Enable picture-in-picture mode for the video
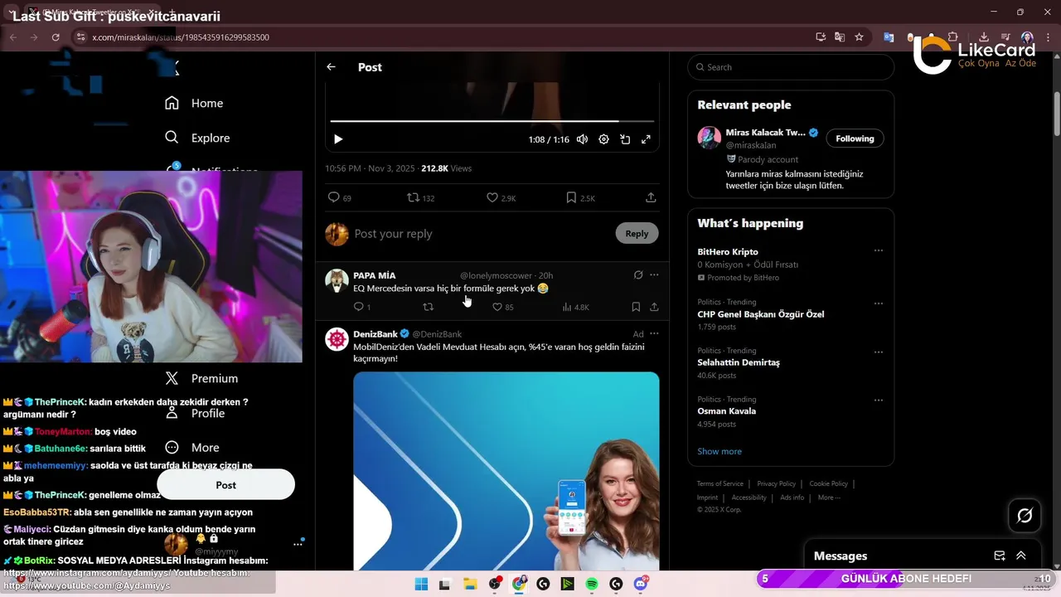The width and height of the screenshot is (1061, 597). 625,139
